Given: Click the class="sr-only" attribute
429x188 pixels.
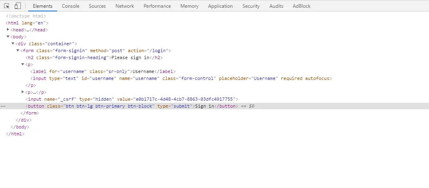Looking at the screenshot, I should click(110, 72).
